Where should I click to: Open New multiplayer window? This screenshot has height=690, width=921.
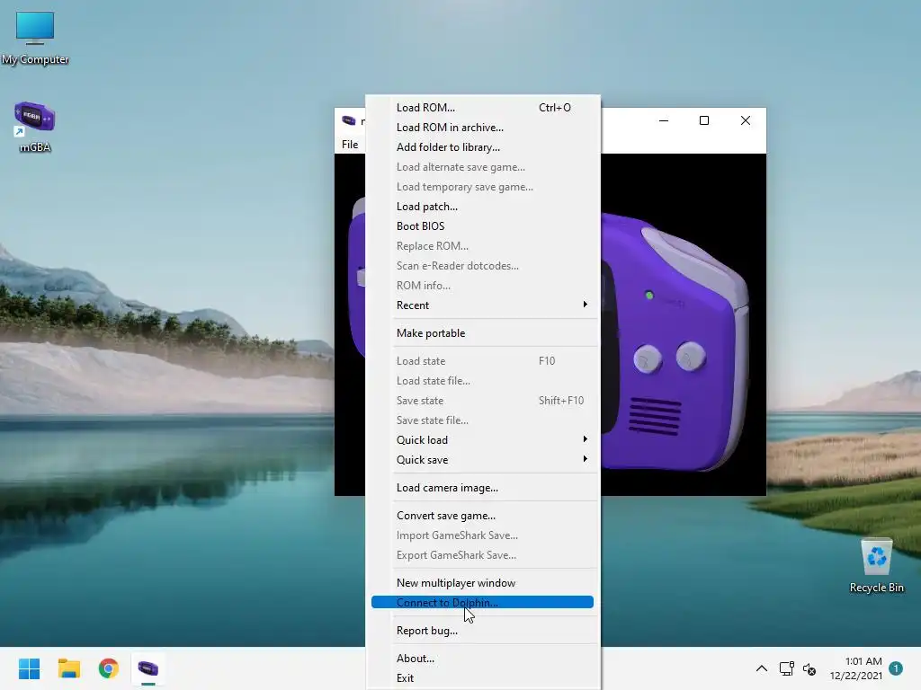pos(483,582)
